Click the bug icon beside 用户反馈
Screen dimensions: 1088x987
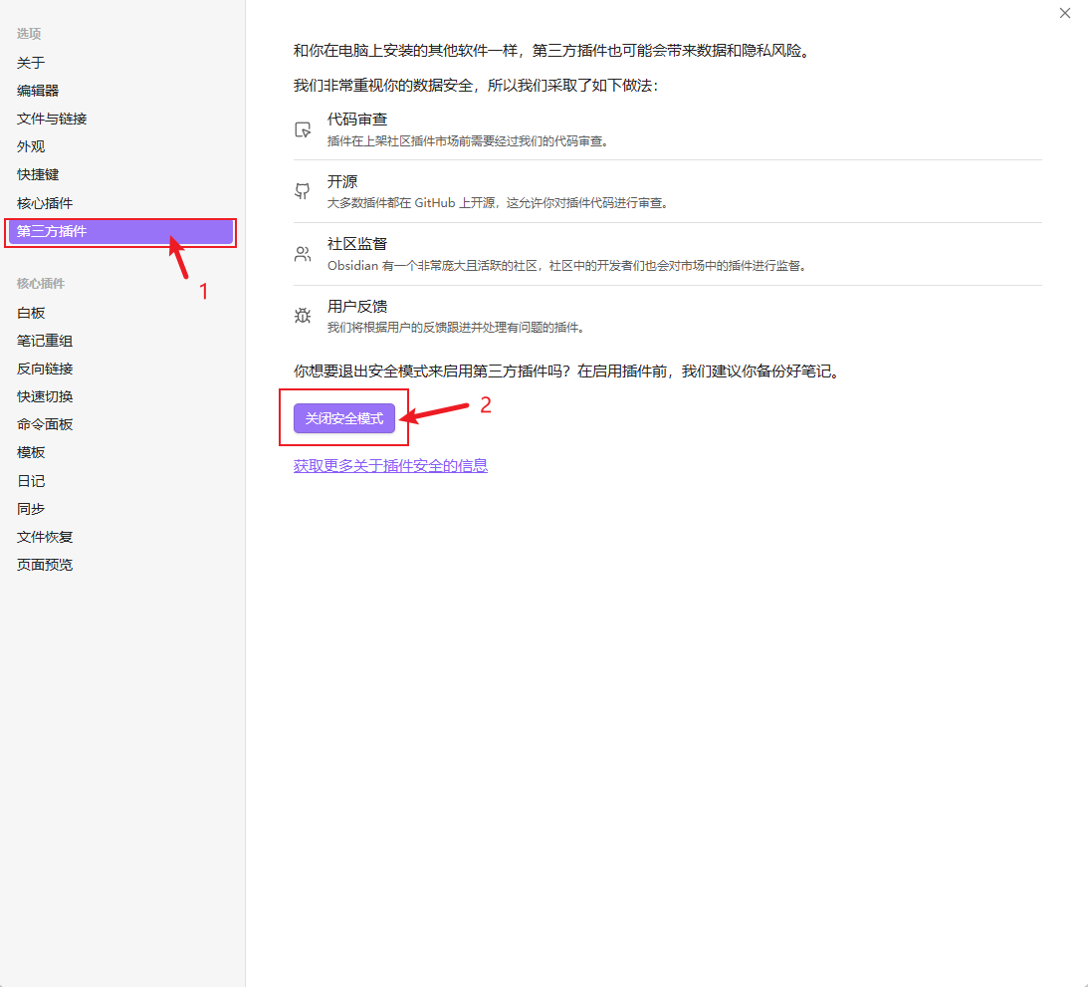tap(303, 316)
